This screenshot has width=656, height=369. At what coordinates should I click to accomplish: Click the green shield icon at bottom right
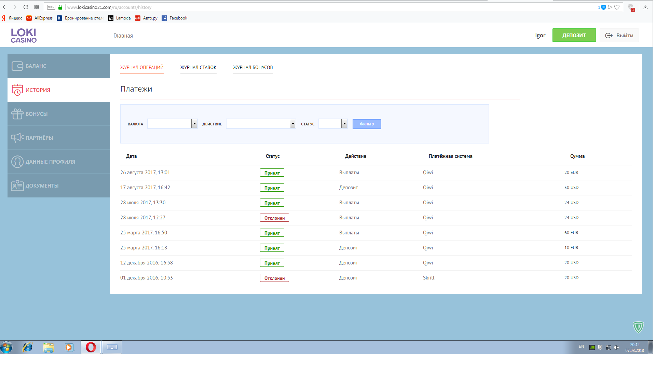638,327
